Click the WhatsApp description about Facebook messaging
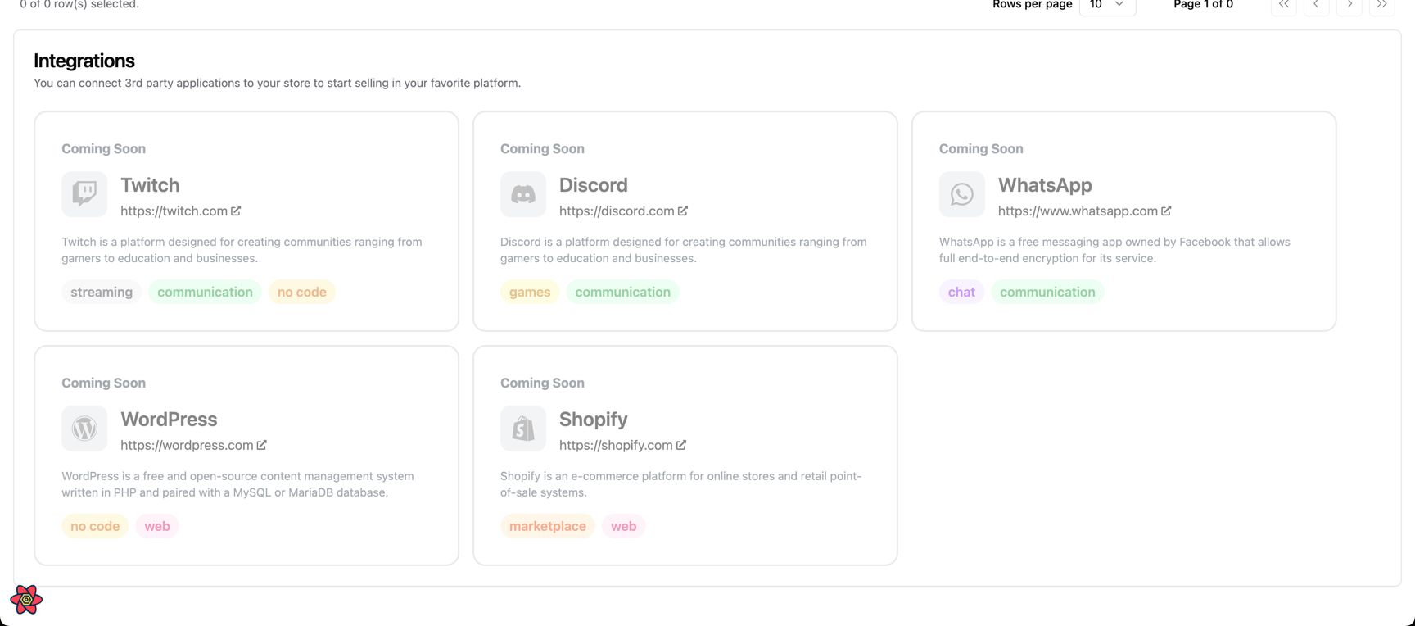This screenshot has width=1415, height=626. pos(1114,250)
